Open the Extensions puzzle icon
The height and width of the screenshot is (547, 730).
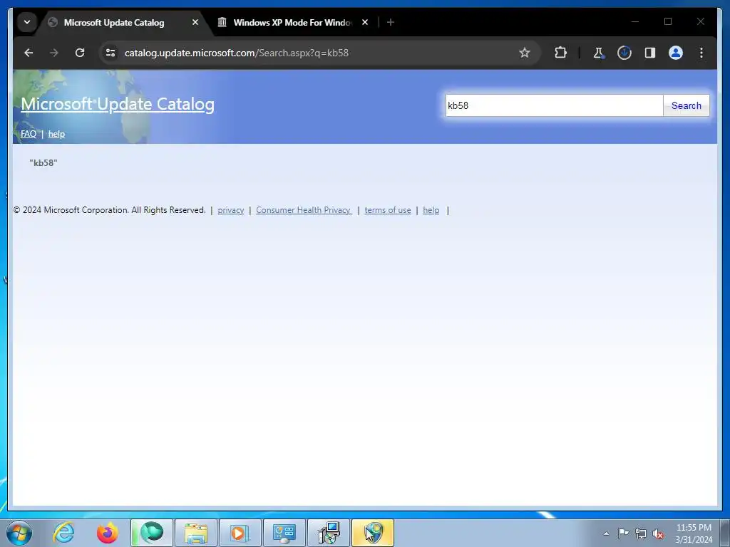(x=560, y=53)
